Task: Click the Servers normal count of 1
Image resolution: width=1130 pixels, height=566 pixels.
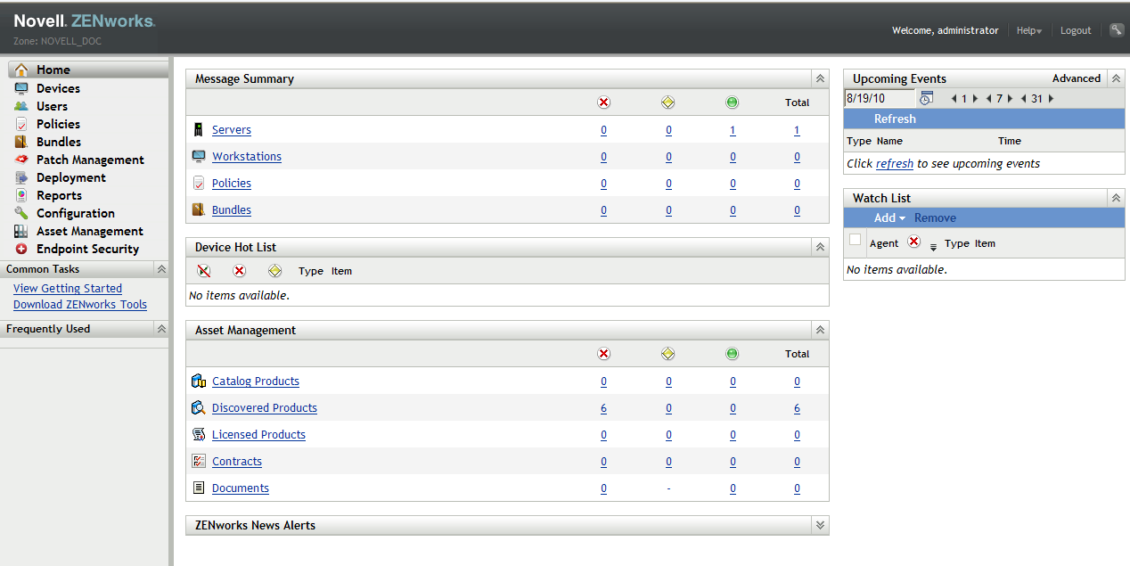Action: (x=733, y=130)
